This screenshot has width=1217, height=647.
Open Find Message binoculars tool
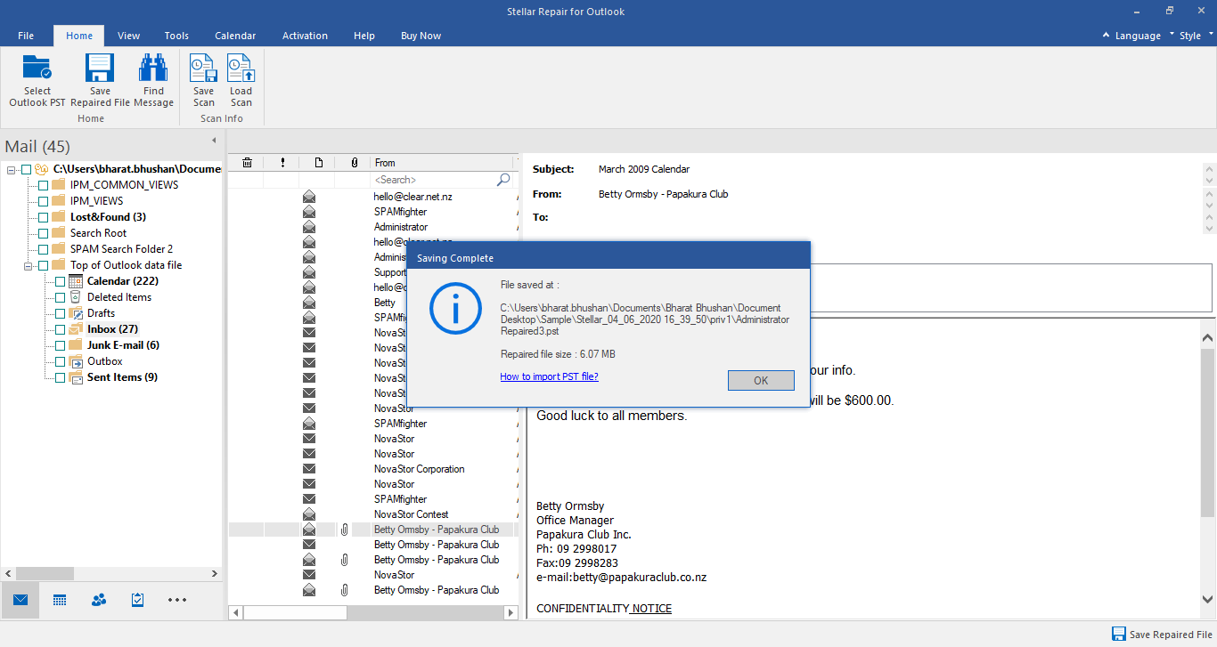153,69
